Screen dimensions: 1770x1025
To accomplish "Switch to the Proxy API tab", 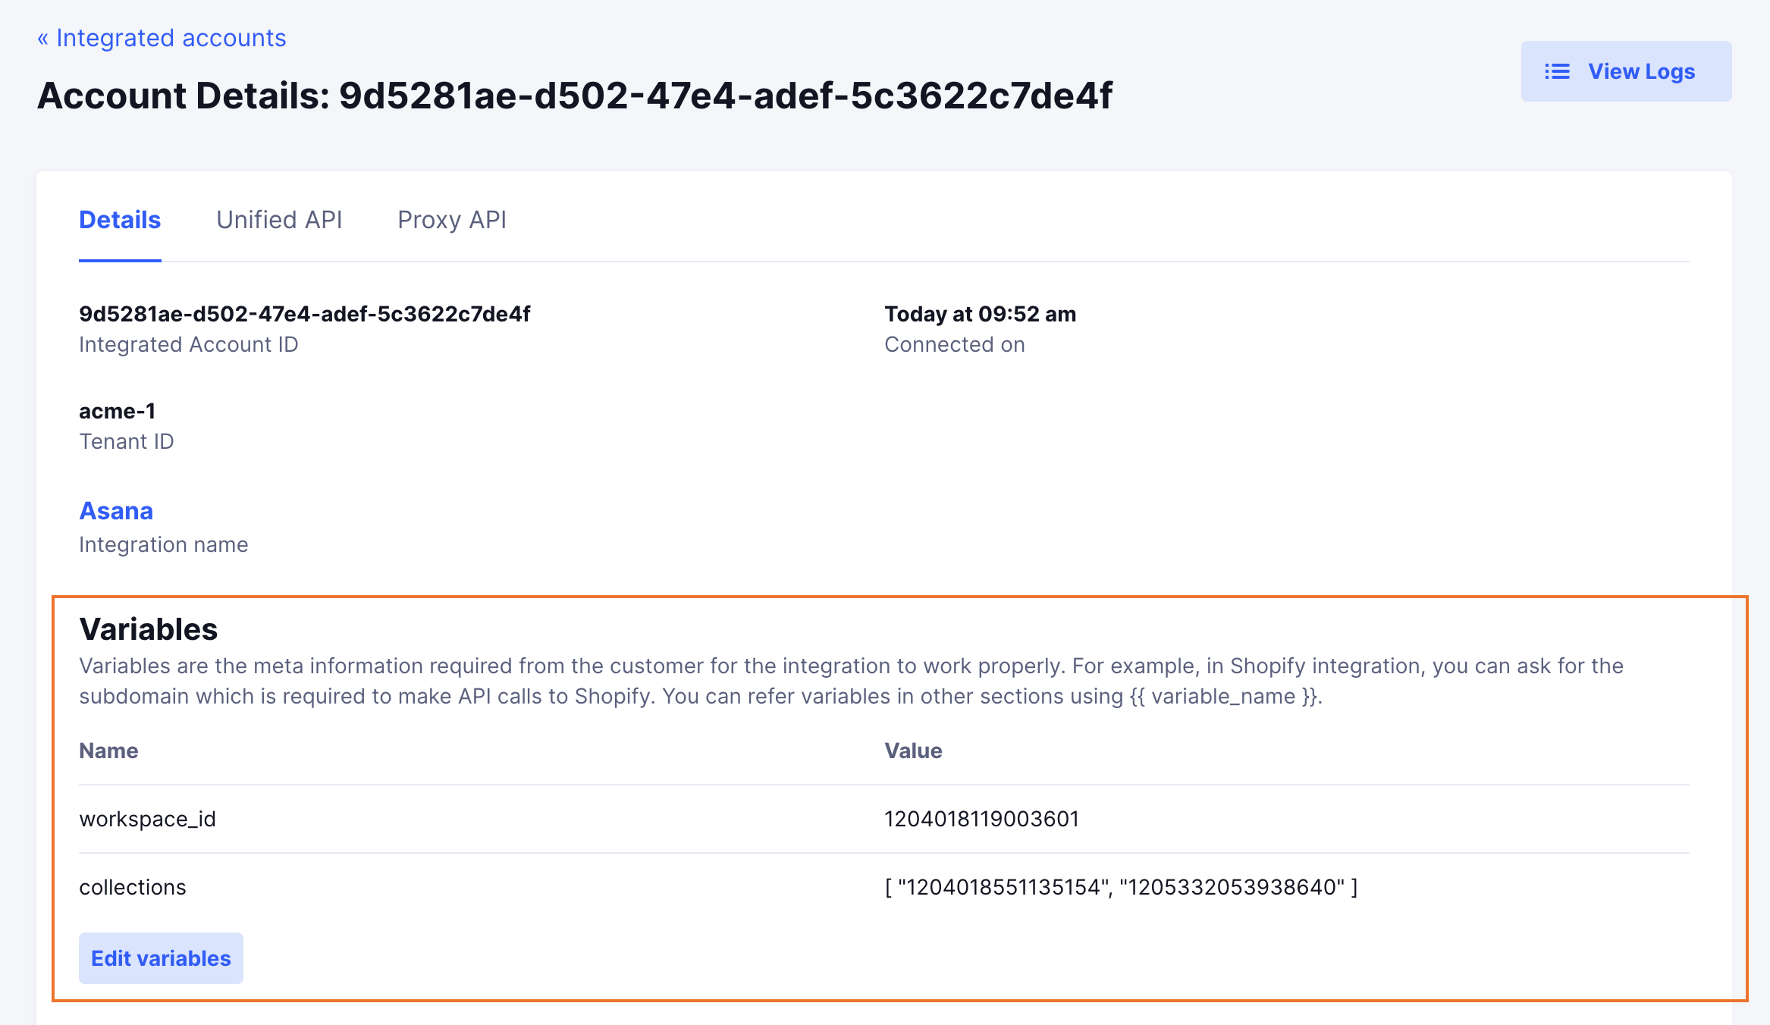I will (x=452, y=220).
